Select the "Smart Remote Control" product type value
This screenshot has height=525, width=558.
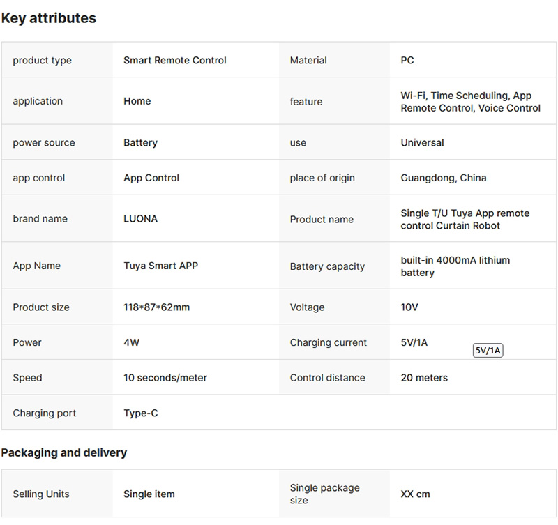pyautogui.click(x=175, y=61)
